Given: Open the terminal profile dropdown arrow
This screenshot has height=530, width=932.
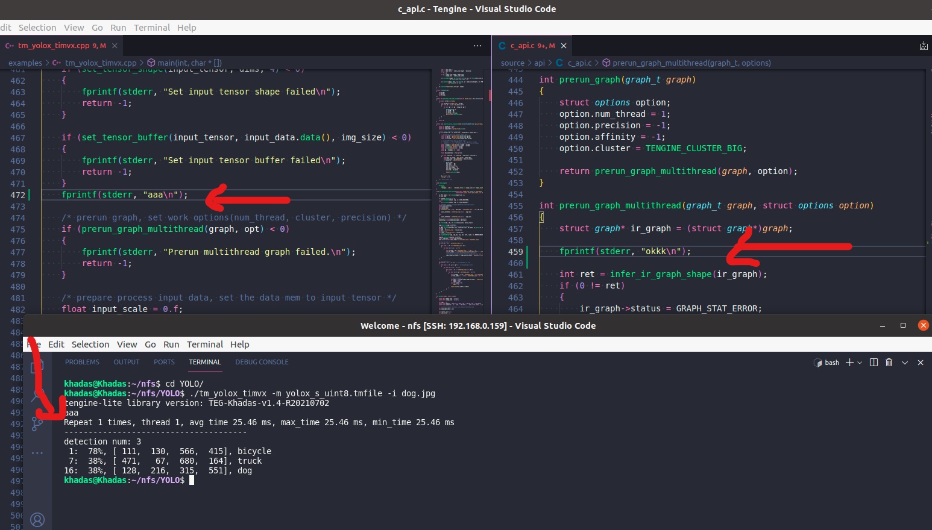Looking at the screenshot, I should pyautogui.click(x=860, y=362).
